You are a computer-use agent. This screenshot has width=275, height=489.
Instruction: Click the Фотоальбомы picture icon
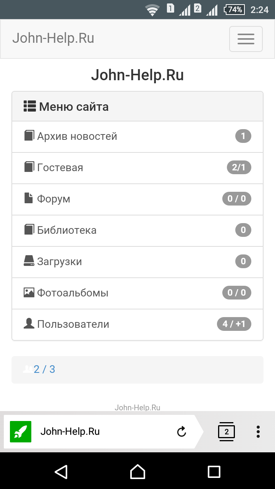point(29,293)
